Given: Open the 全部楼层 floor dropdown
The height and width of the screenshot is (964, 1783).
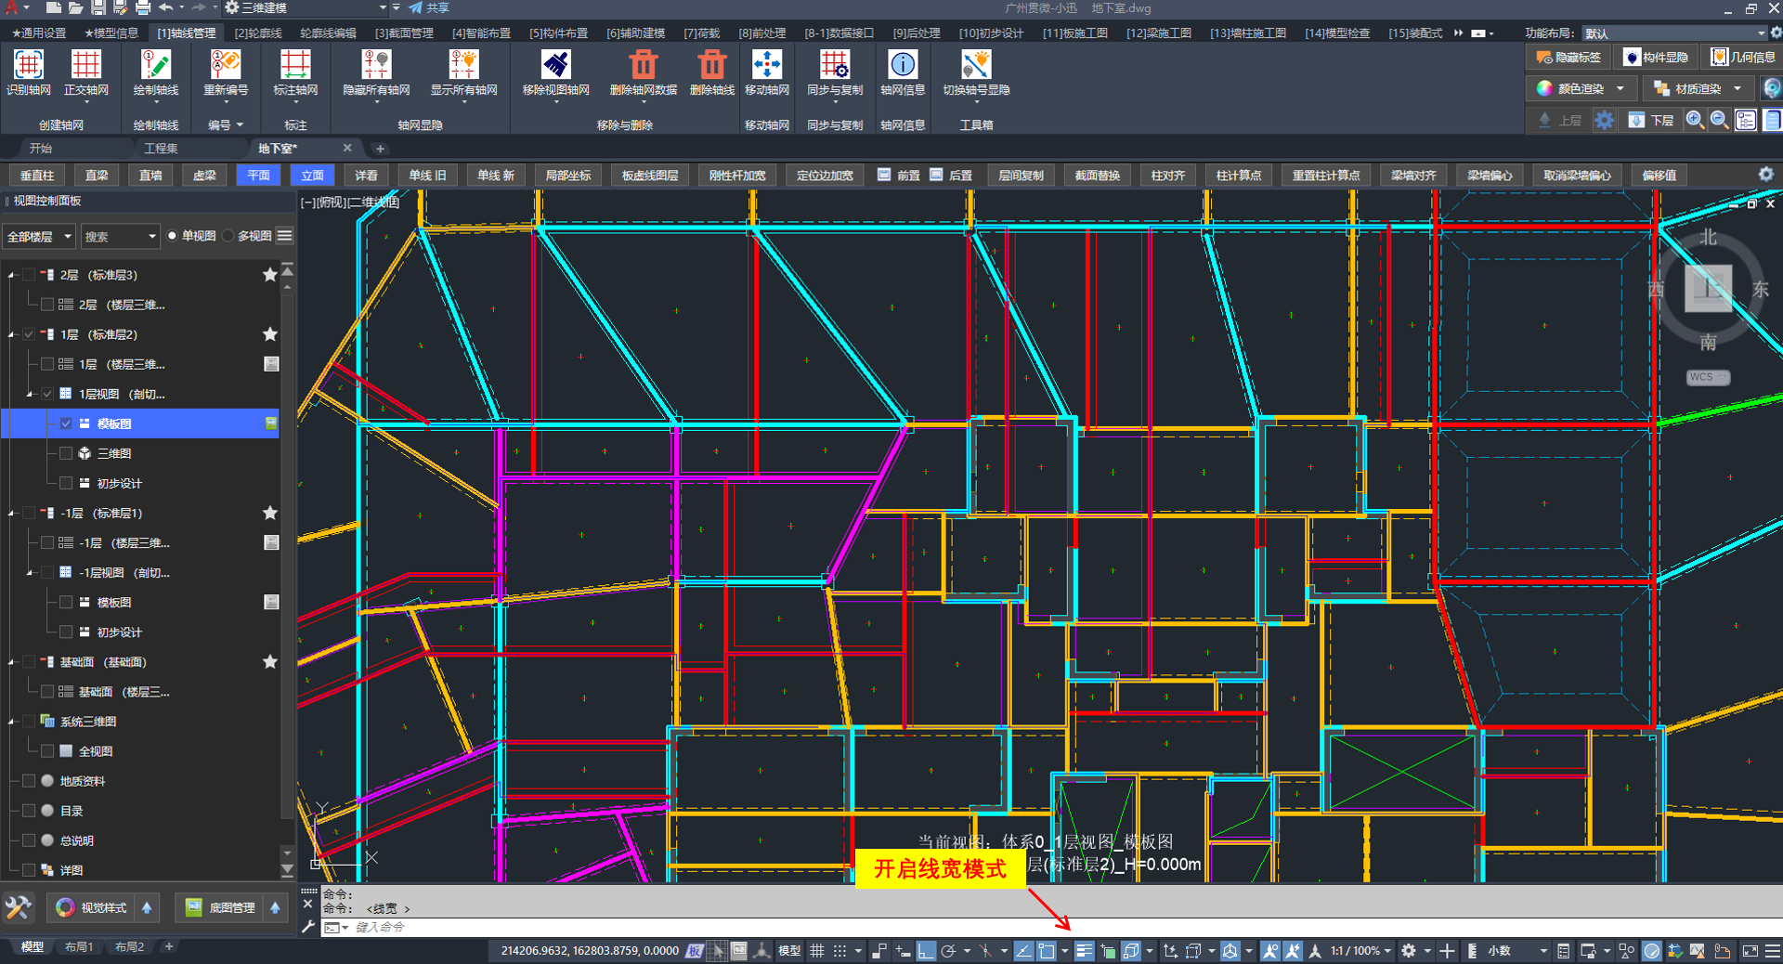Looking at the screenshot, I should point(39,237).
